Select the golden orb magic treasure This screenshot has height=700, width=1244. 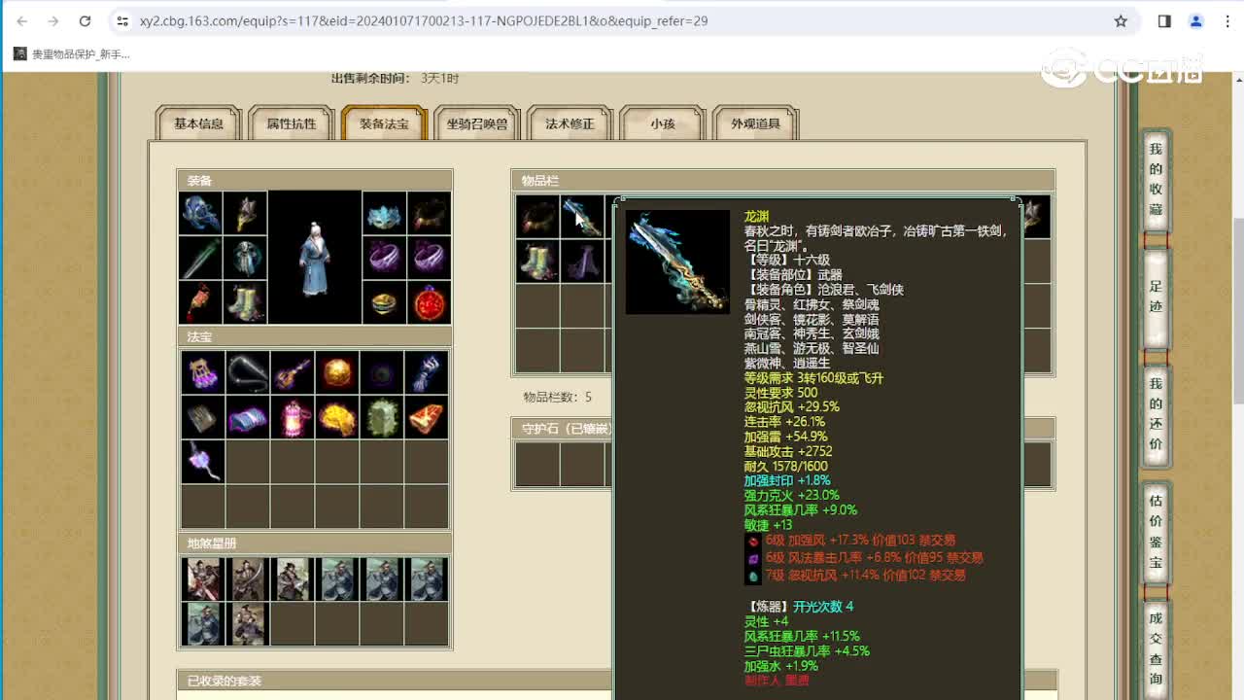337,372
